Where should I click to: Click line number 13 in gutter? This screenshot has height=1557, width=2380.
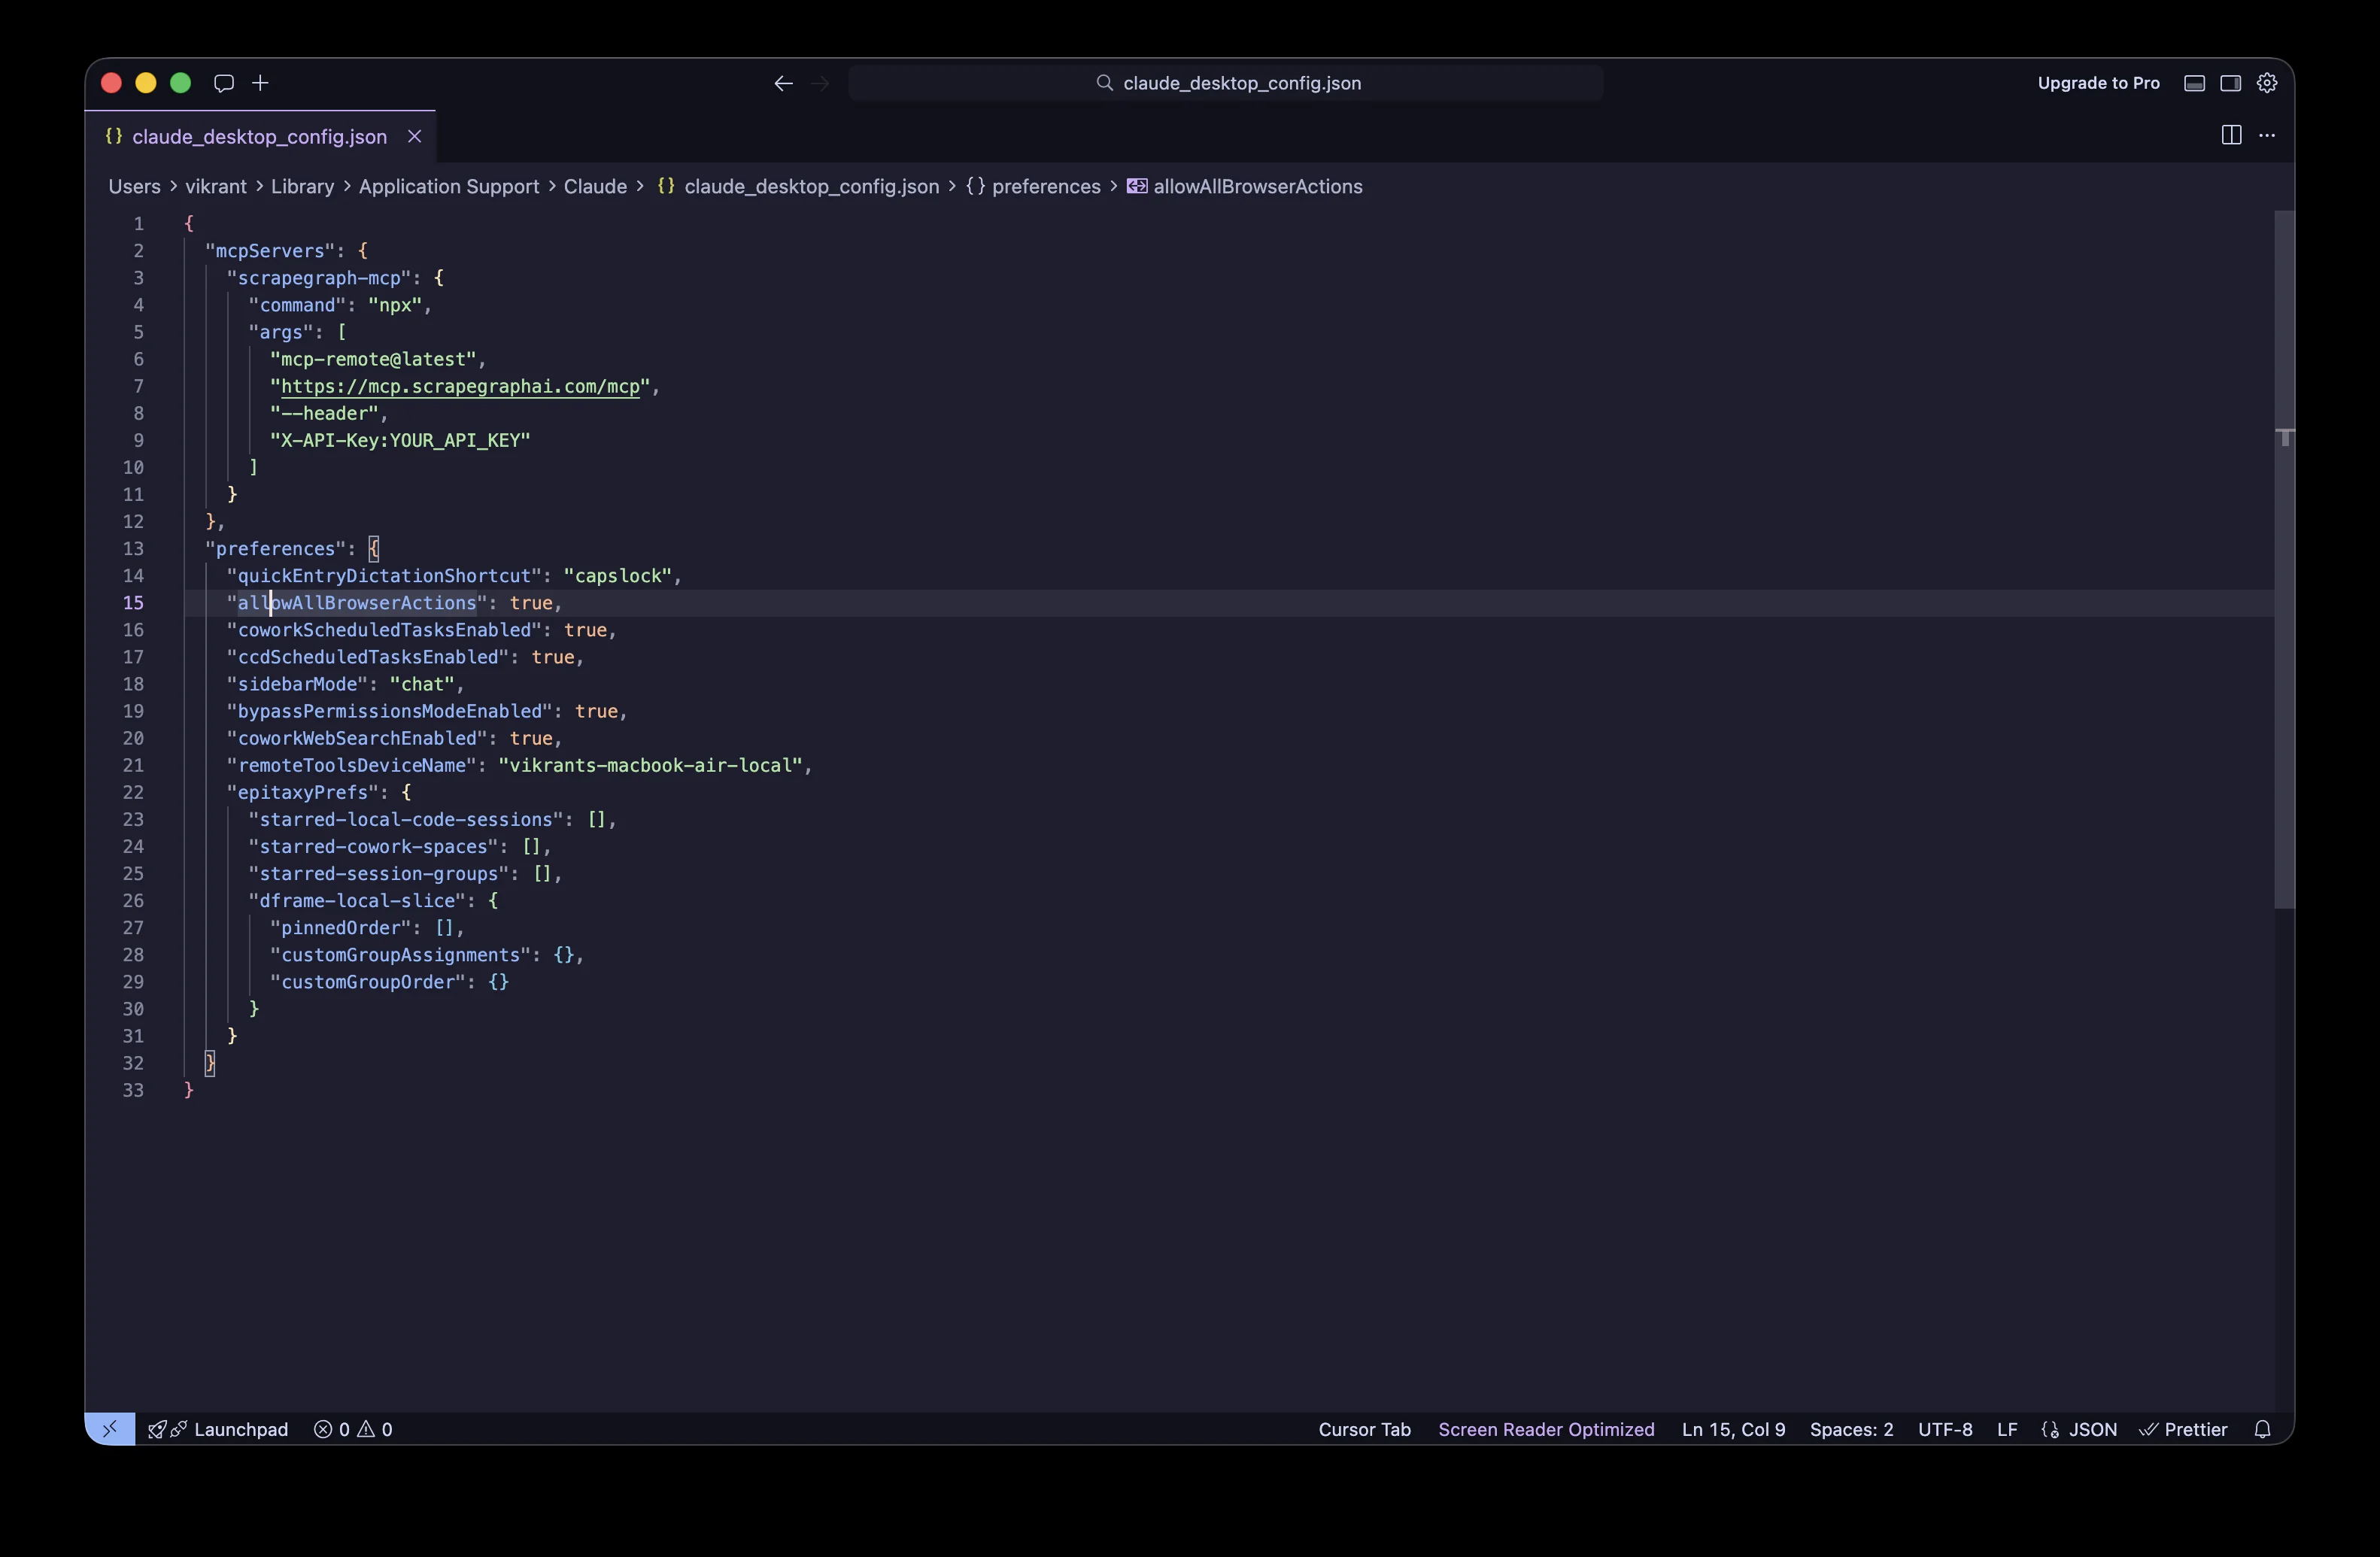pos(133,548)
